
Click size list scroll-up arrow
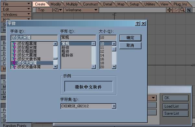114,44
